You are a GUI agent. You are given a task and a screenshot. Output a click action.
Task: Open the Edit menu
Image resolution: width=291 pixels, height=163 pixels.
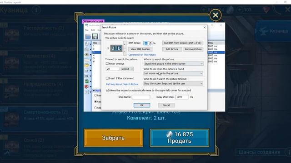[x=93, y=30]
